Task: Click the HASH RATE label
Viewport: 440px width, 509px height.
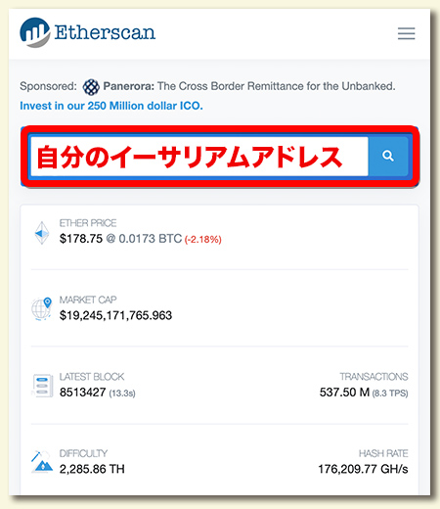Action: (x=383, y=453)
